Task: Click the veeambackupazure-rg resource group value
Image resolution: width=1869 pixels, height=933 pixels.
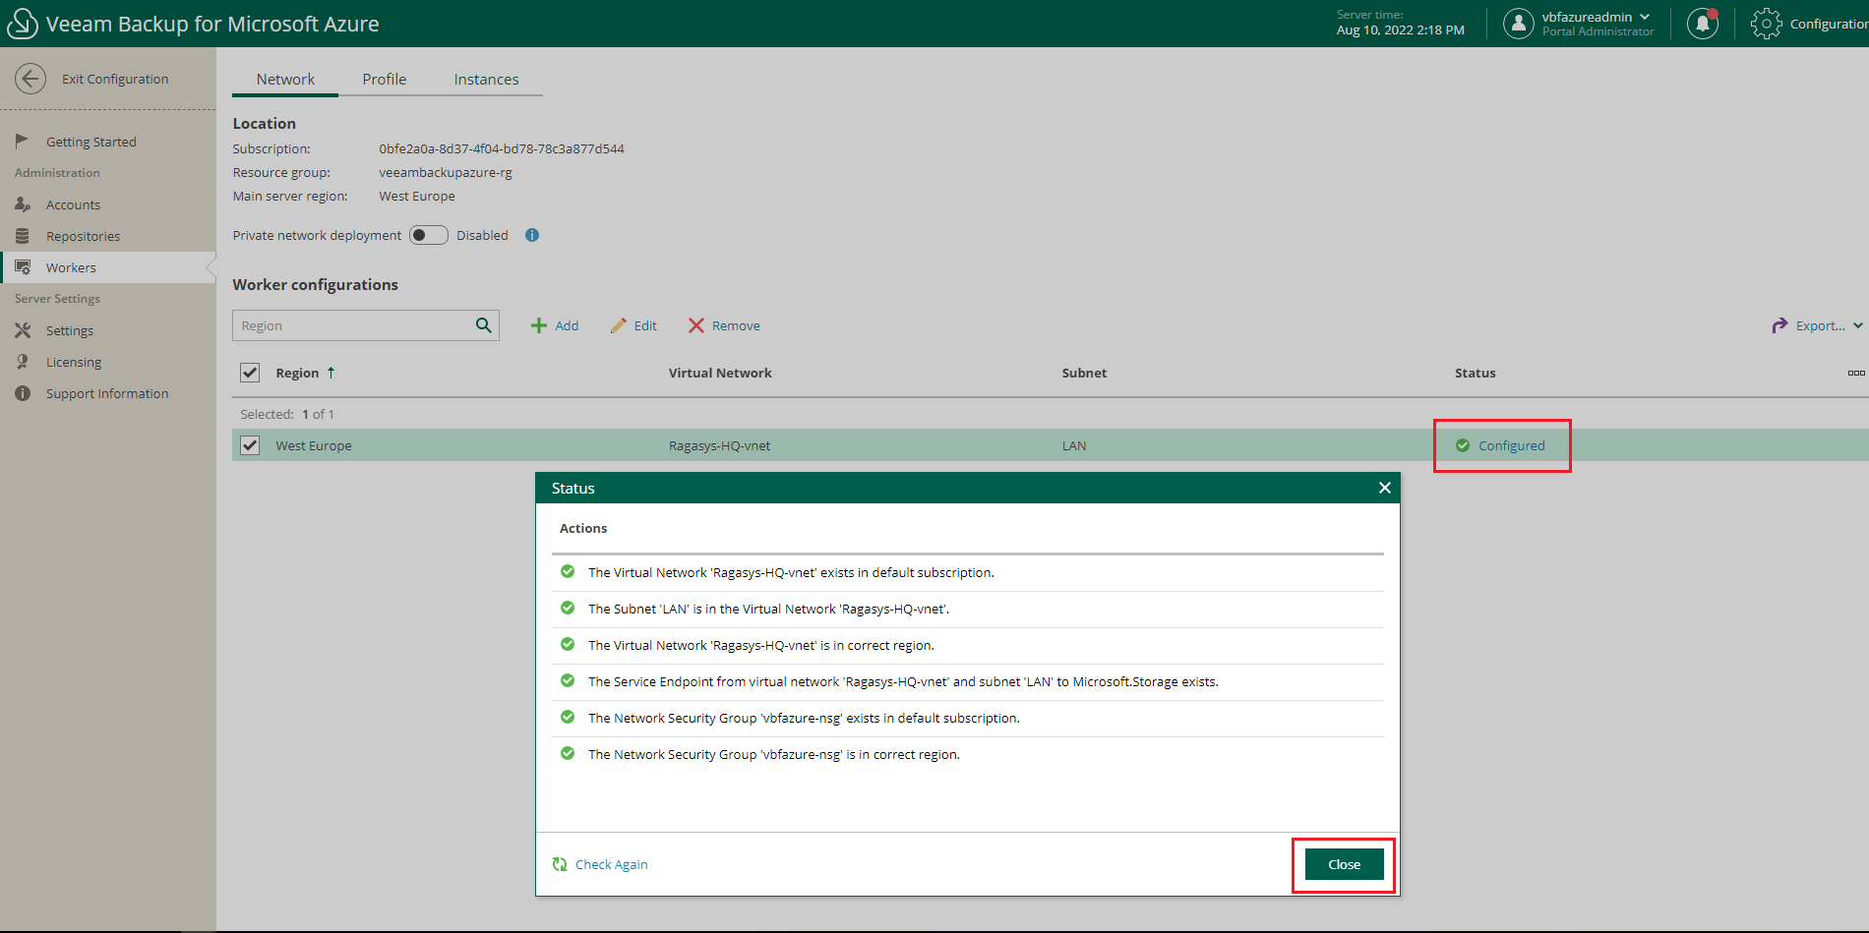Action: point(446,172)
